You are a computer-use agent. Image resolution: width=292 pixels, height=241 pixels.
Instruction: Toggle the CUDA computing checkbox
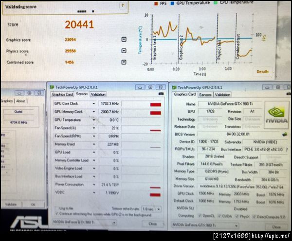point(219,216)
